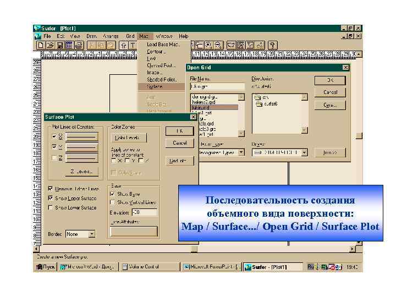Click OK in the Open Grid dialog

coord(330,80)
